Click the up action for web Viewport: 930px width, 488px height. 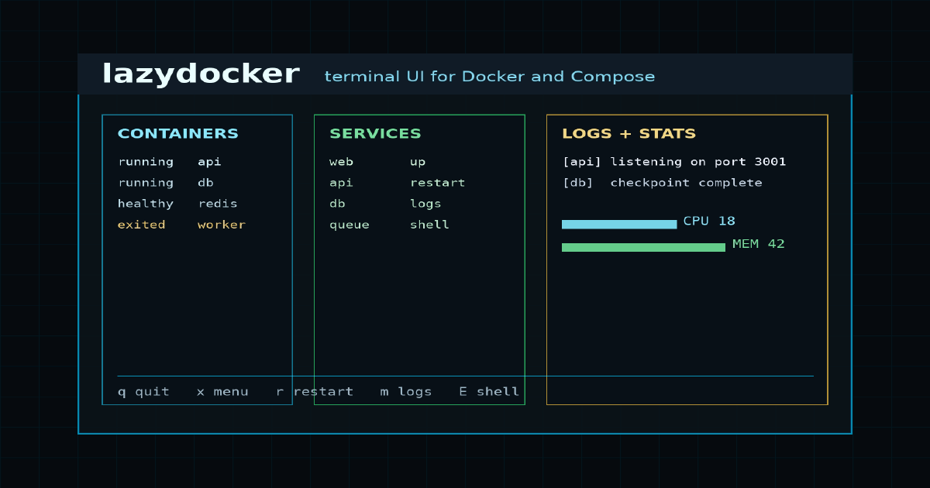(x=418, y=162)
